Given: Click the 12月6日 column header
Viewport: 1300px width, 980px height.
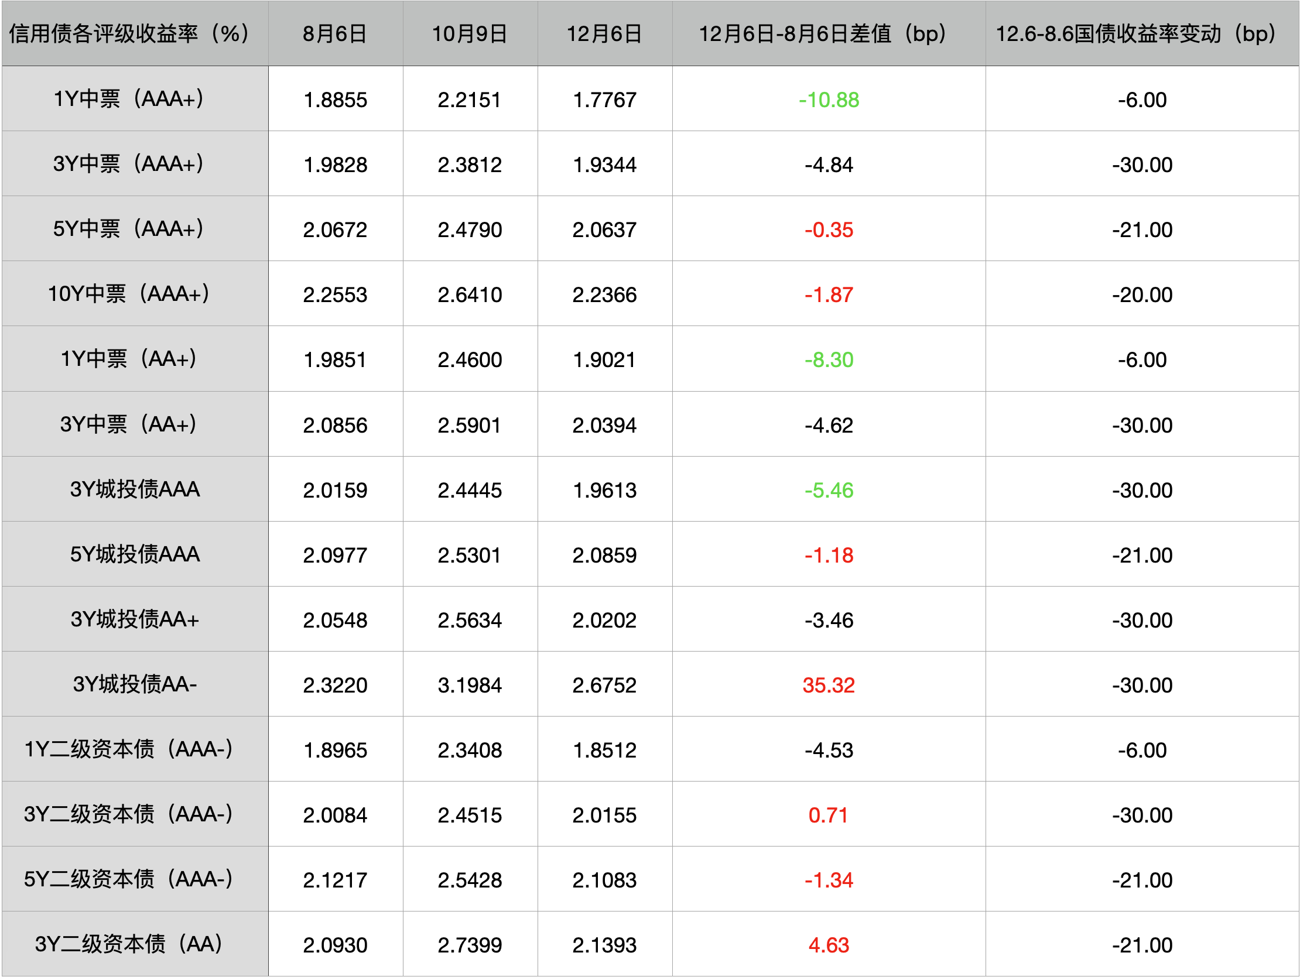Looking at the screenshot, I should coord(605,33).
